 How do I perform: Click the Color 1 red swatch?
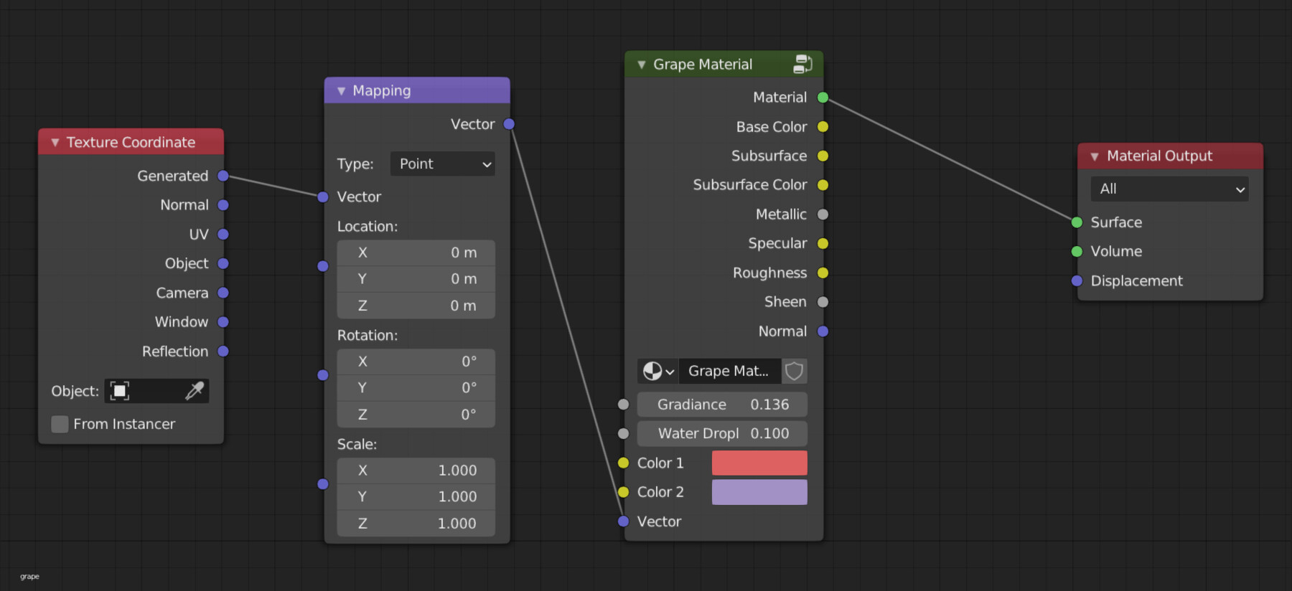759,463
